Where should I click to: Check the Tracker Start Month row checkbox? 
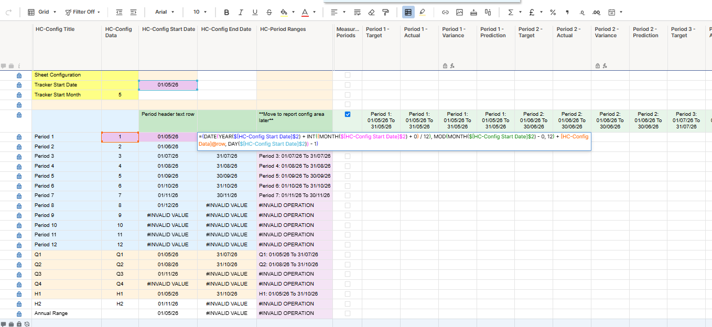click(348, 95)
